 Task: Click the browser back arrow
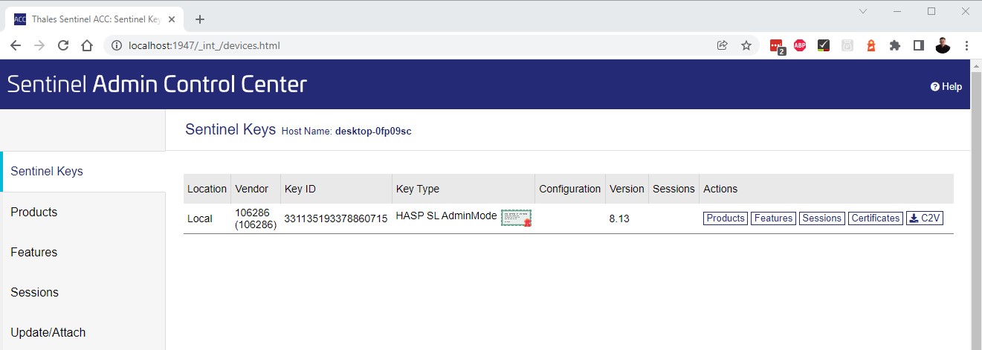(x=16, y=45)
